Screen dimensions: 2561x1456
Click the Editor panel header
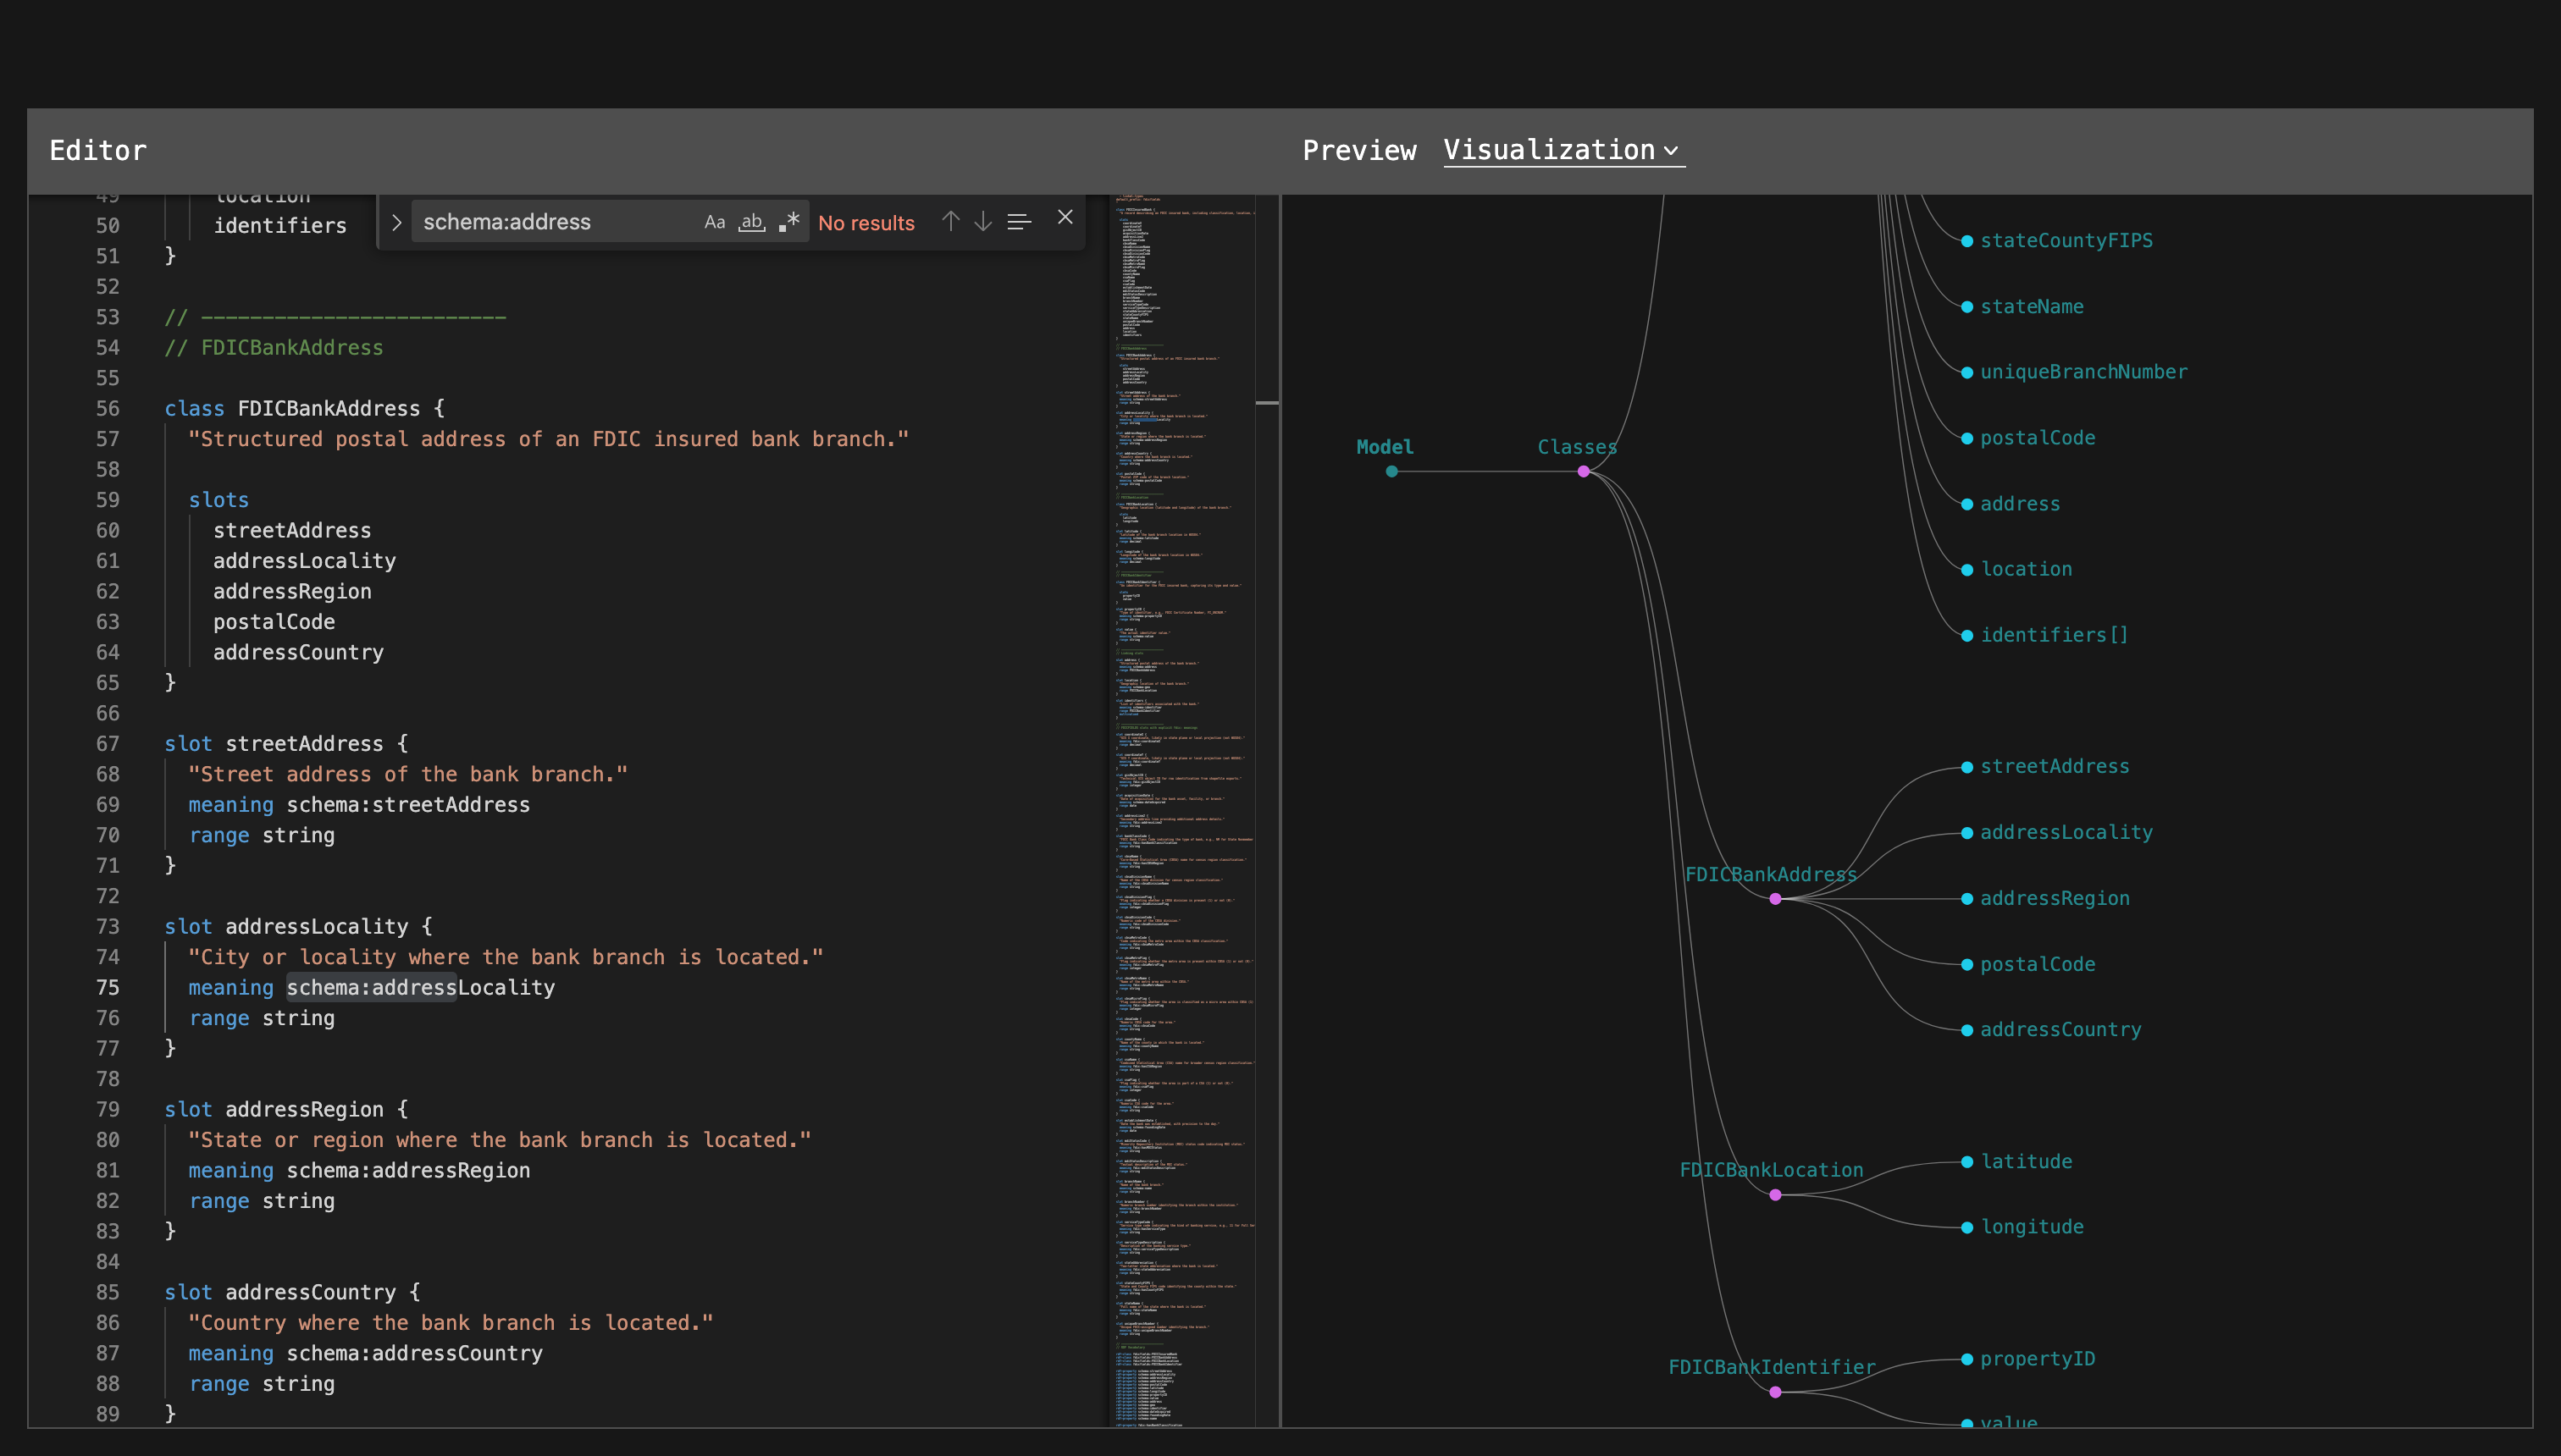coord(98,150)
